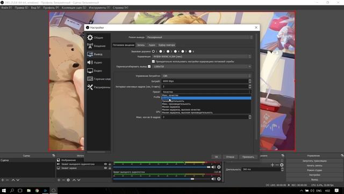Select audio track 6 radio button
The width and height of the screenshot is (344, 194).
click(x=190, y=52)
